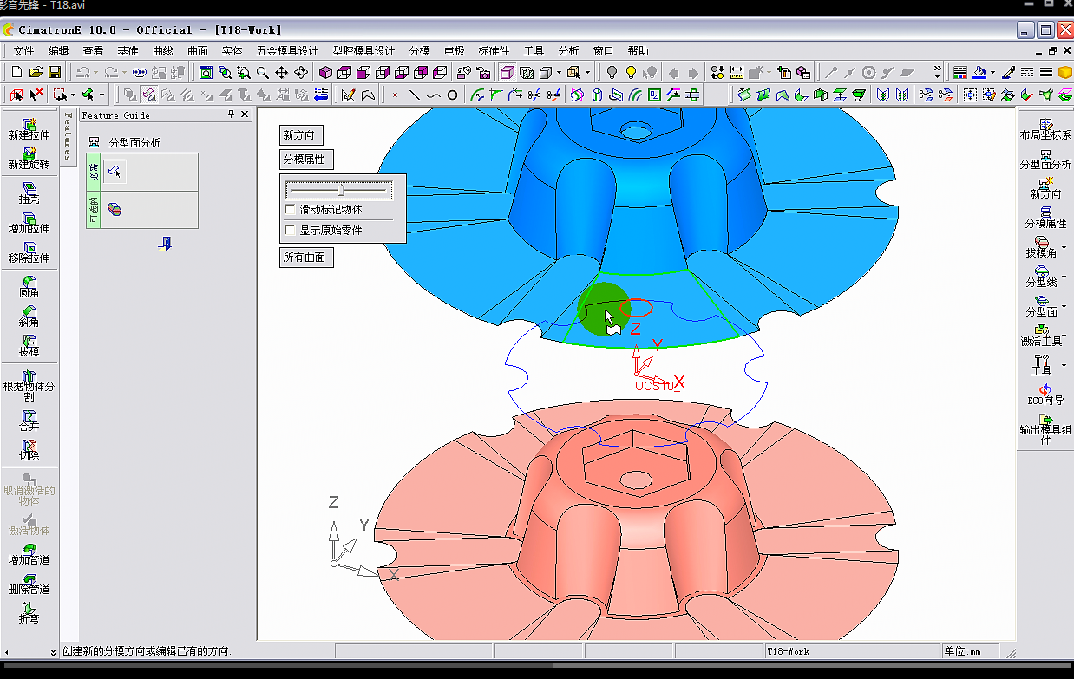Toggle 显示原始零件 checkbox
Viewport: 1074px width, 679px height.
coord(291,230)
